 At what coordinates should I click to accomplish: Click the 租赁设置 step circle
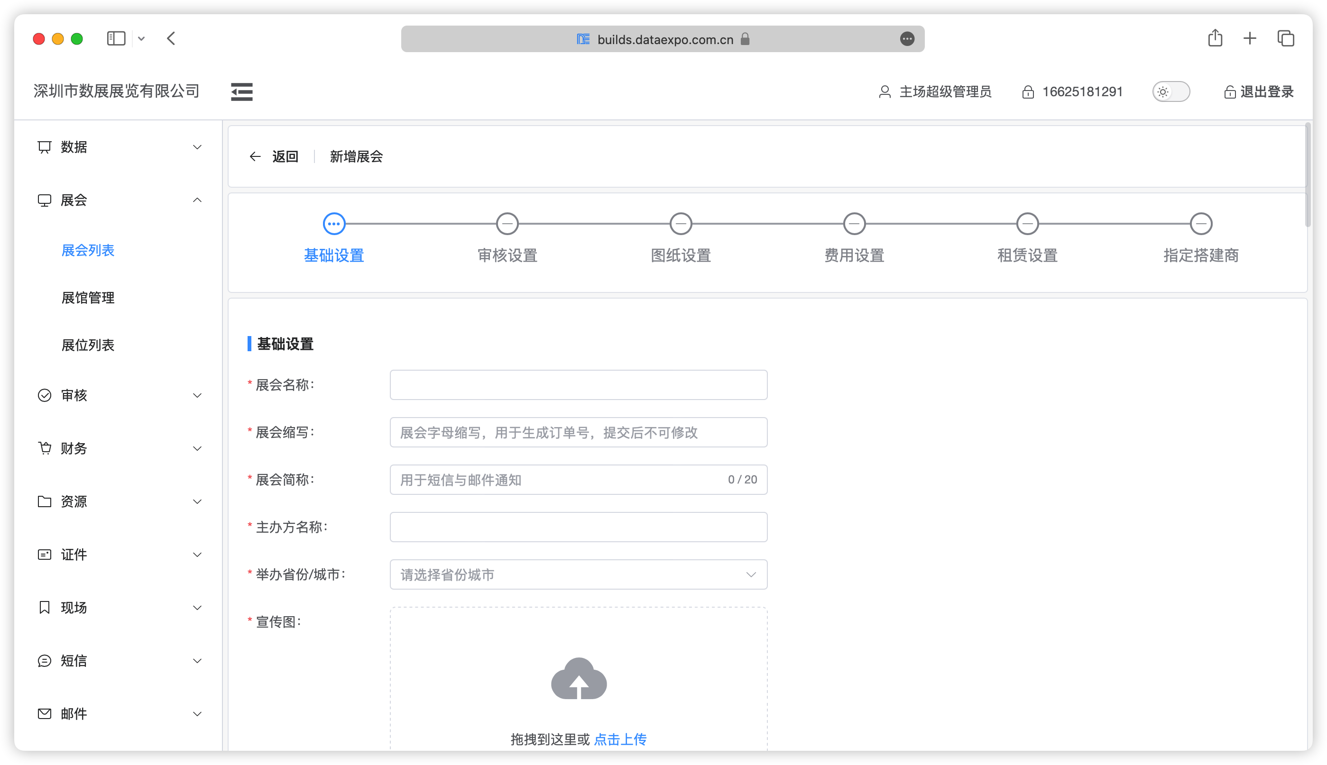coord(1028,224)
